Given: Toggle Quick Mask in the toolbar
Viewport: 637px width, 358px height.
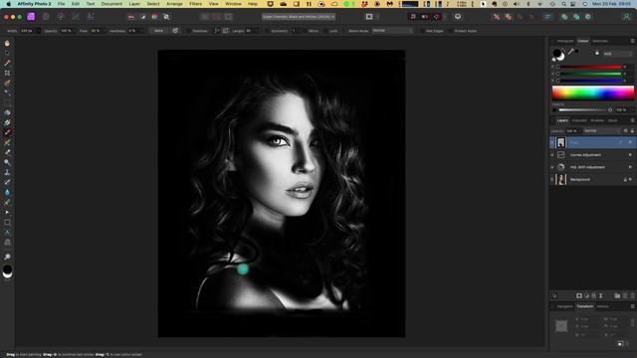Looking at the screenshot, I should (369, 17).
